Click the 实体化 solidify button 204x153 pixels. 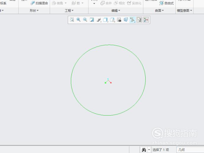pyautogui.click(x=134, y=3)
